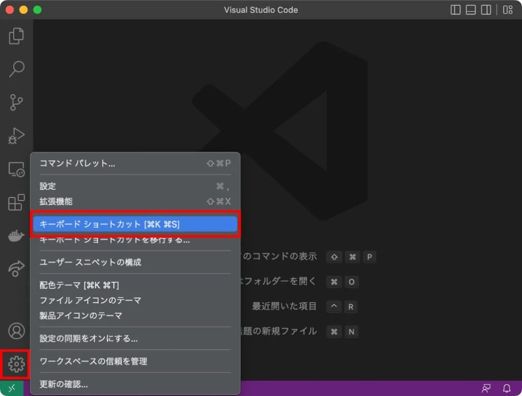522x396 pixels.
Task: Toggle the primary side bar layout button
Action: coord(456,10)
